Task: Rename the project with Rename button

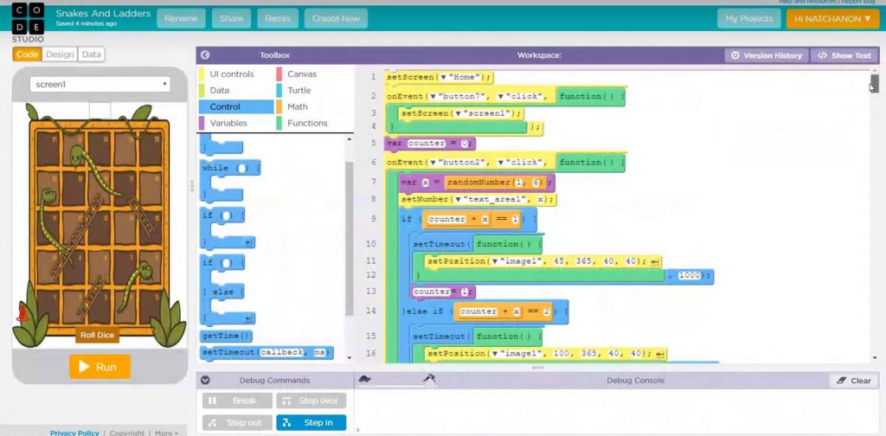Action: point(182,19)
